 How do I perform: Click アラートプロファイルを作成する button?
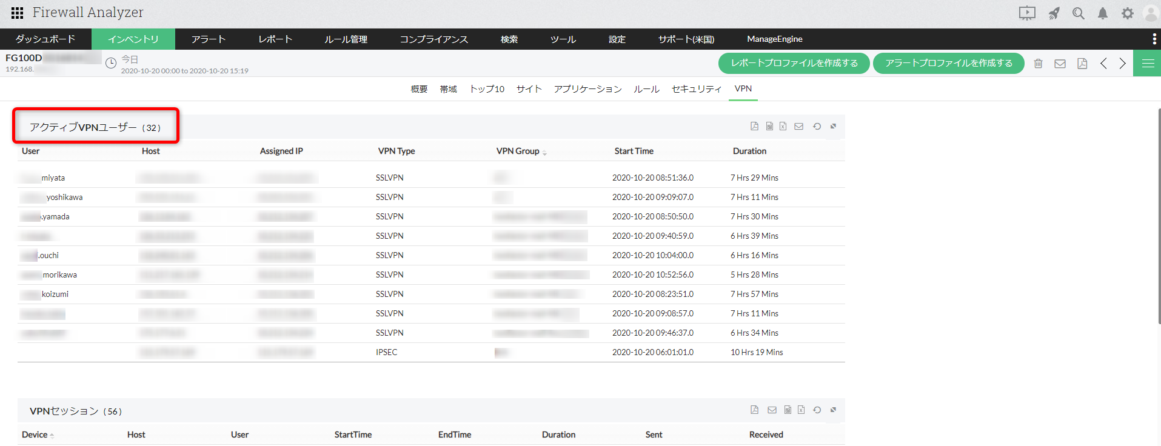pos(948,64)
